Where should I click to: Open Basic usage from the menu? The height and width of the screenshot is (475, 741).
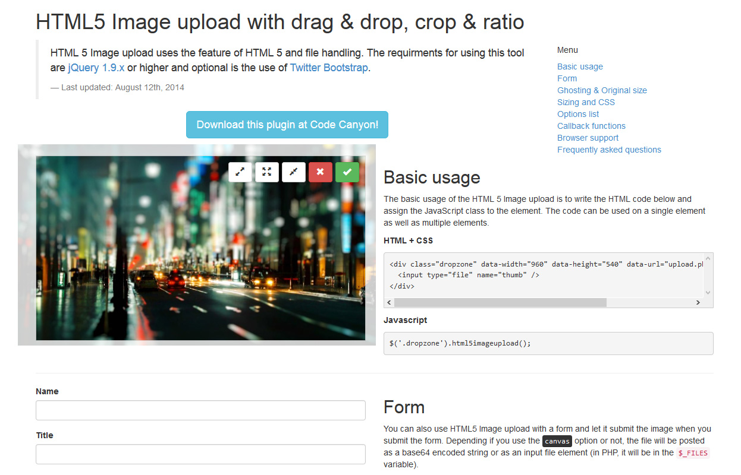tap(580, 66)
